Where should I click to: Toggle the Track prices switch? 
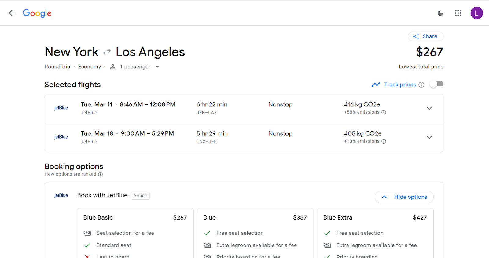(x=436, y=84)
